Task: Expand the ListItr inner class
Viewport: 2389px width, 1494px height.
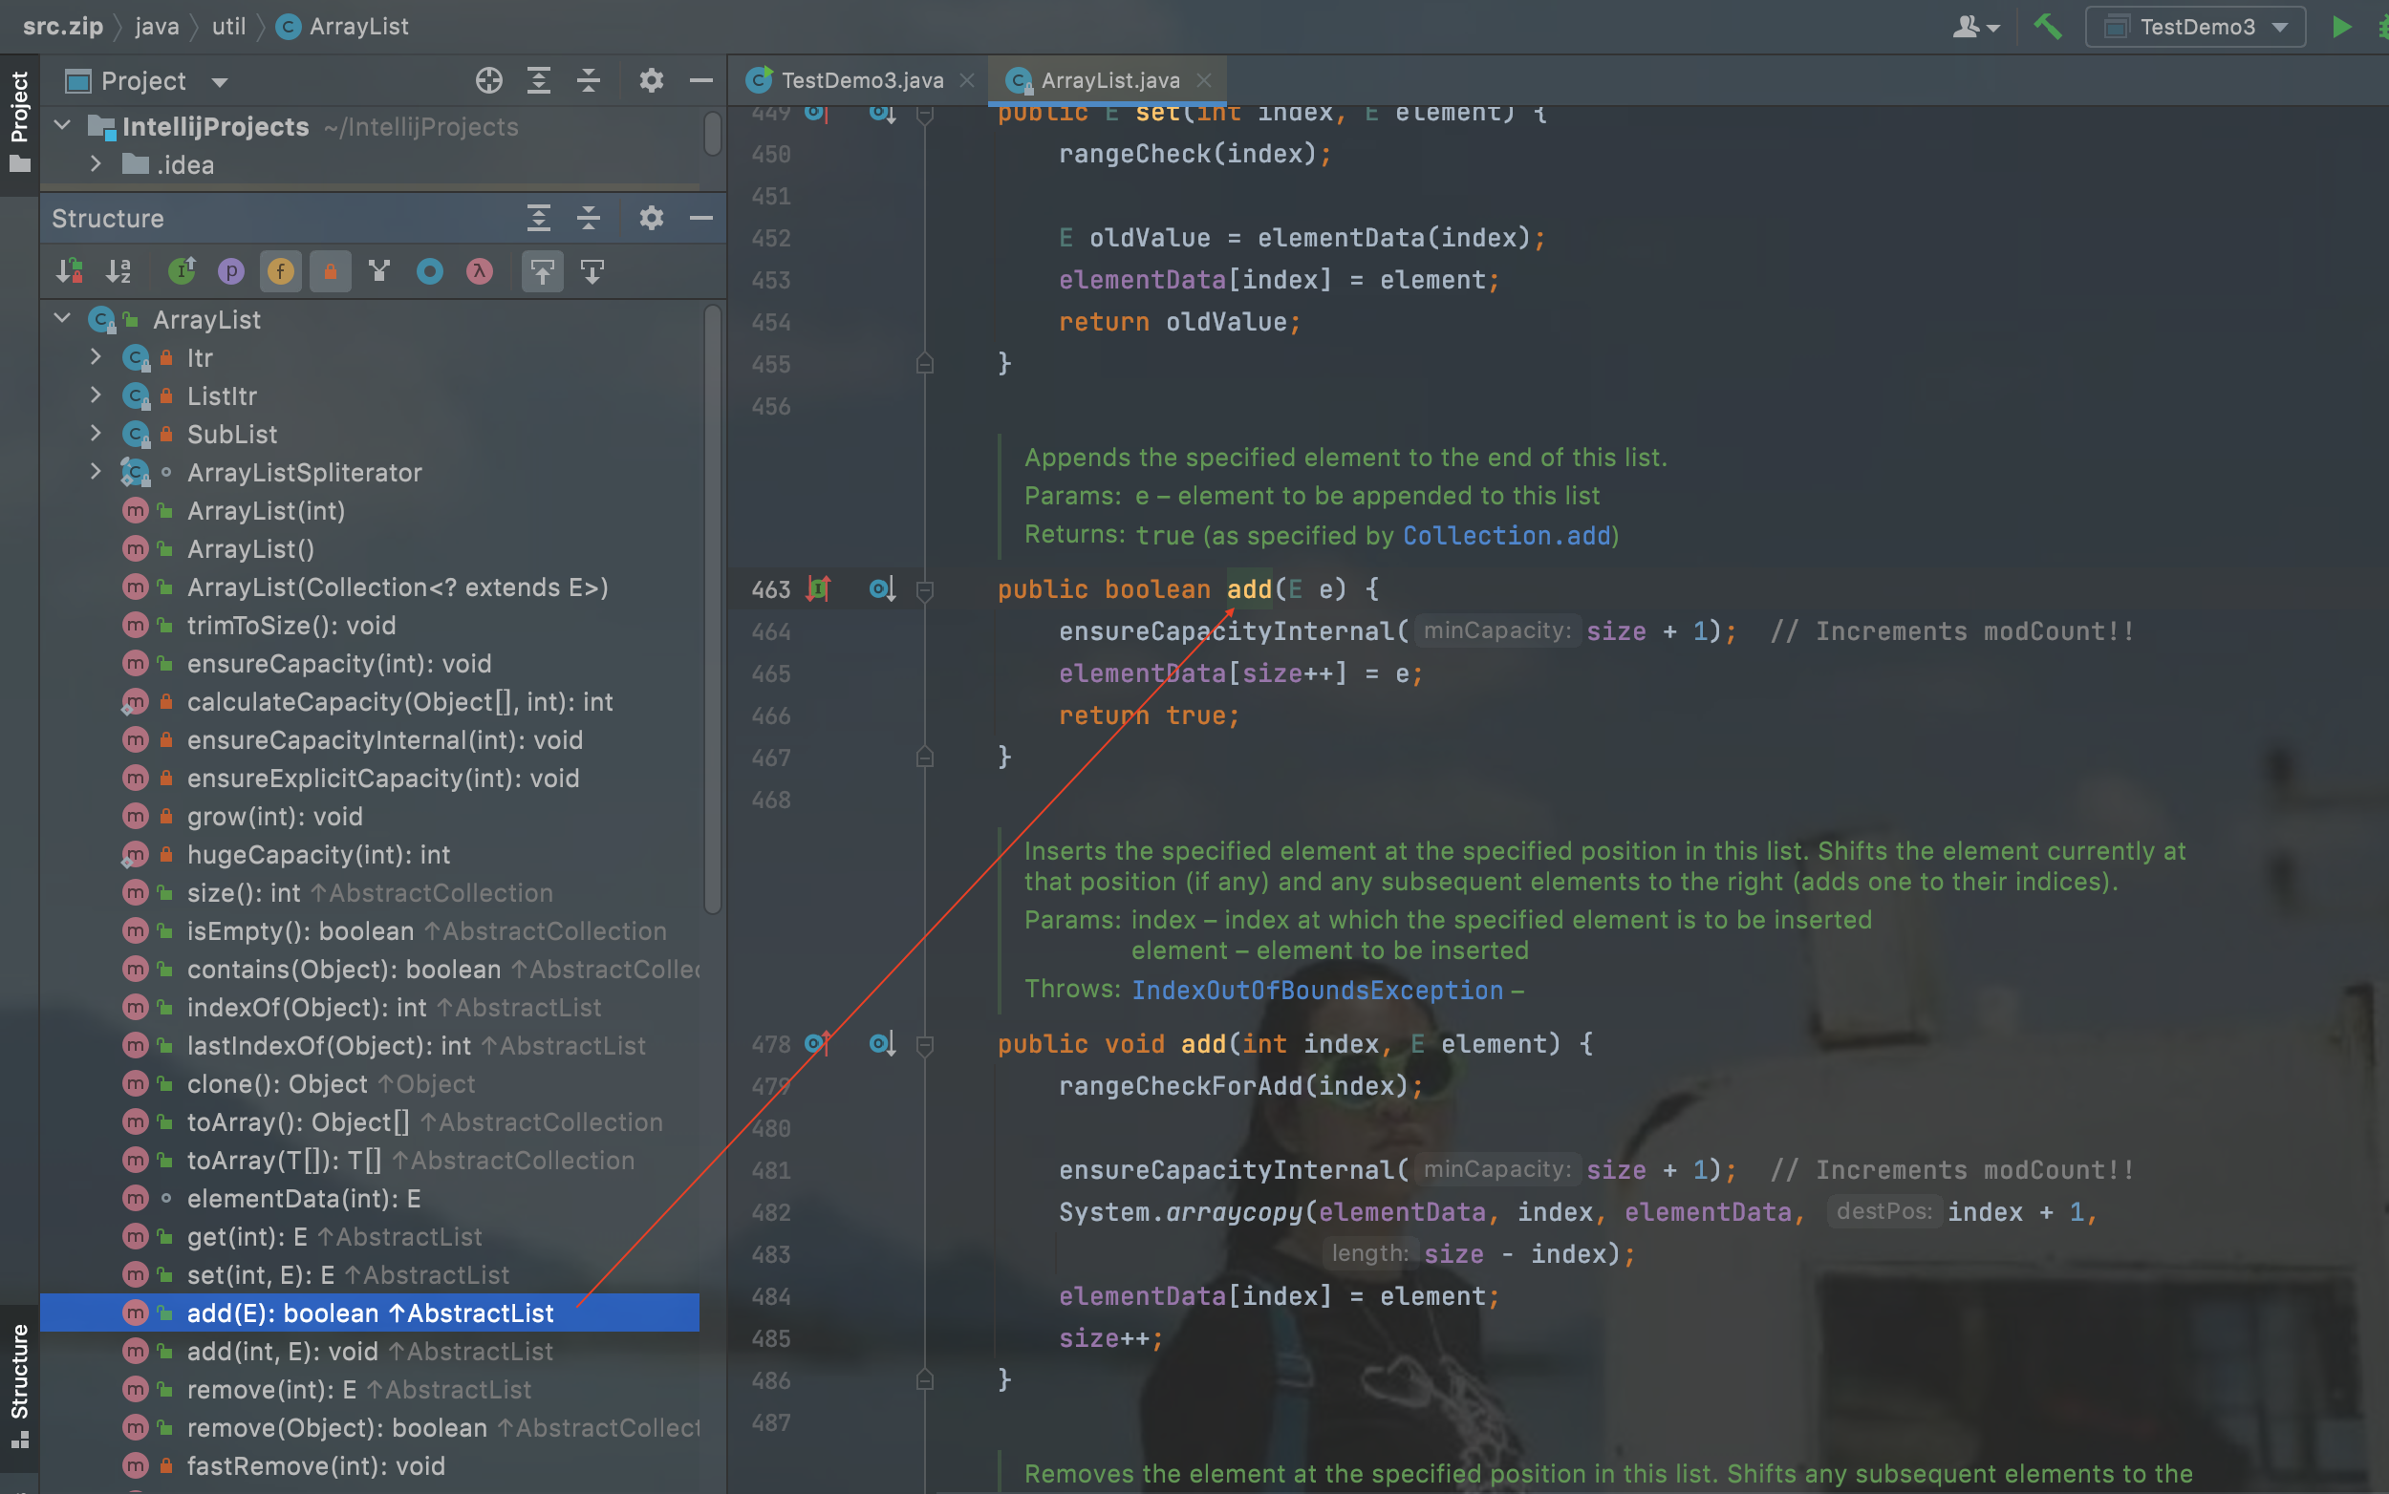Action: pyautogui.click(x=96, y=395)
